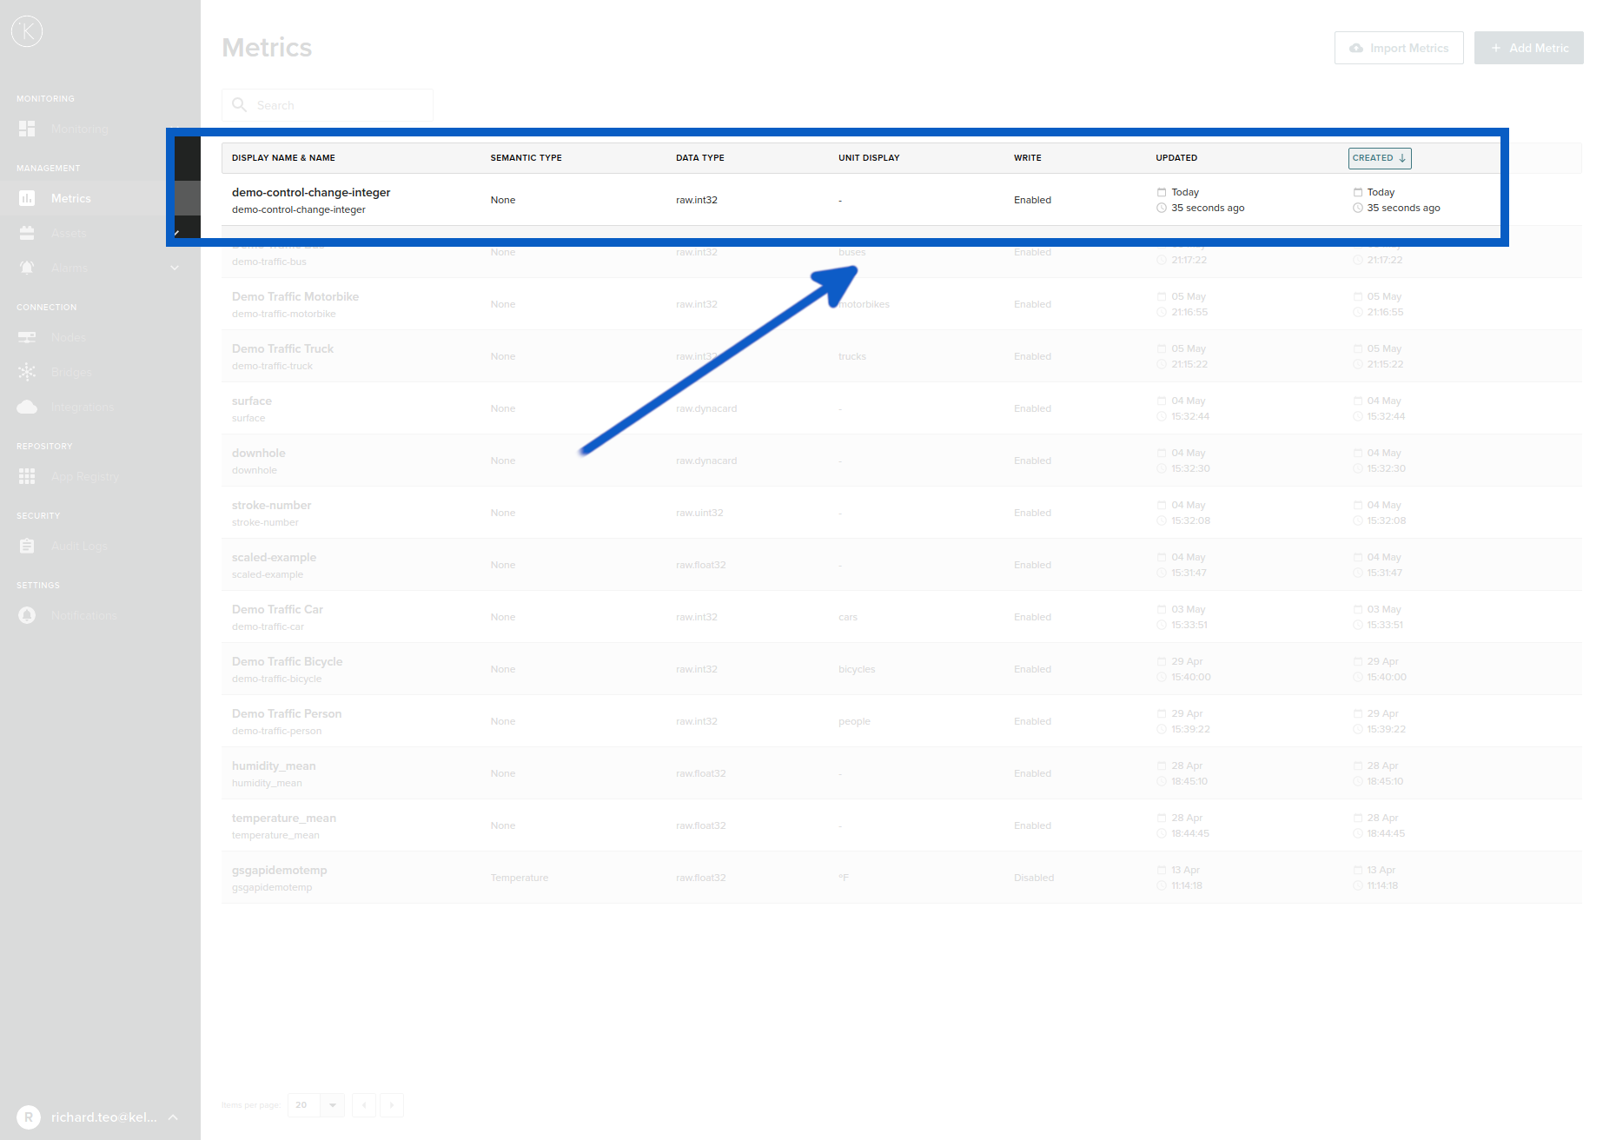Viewport: 1603px width, 1140px height.
Task: Expand the Alarms section chevron
Action: [174, 268]
